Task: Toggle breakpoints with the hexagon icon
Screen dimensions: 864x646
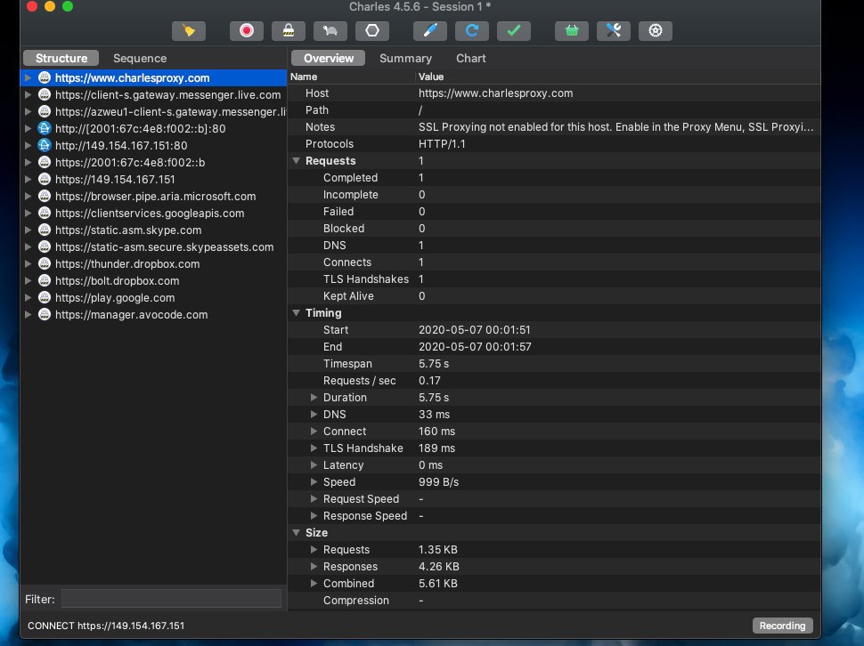Action: click(372, 31)
